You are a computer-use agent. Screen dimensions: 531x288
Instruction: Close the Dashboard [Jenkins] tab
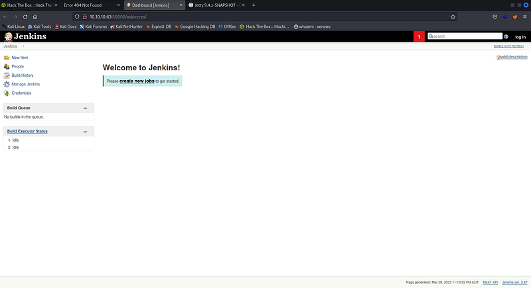click(x=181, y=5)
